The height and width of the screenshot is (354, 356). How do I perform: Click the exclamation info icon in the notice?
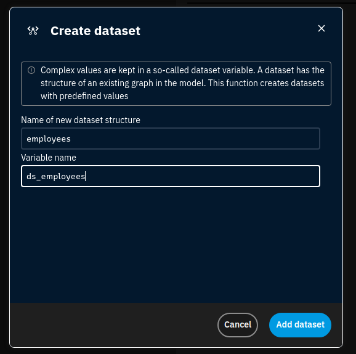pyautogui.click(x=31, y=70)
